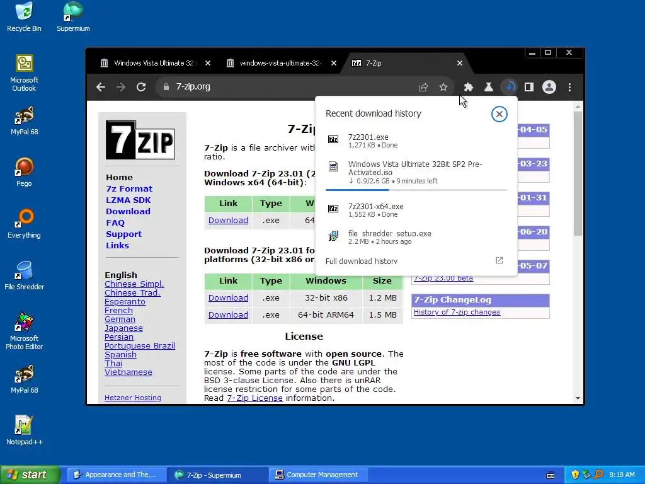
Task: Select the Microsoft Outlook desktop icon
Action: [x=24, y=73]
